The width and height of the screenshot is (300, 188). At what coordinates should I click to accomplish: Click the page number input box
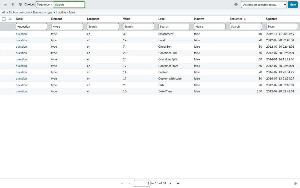(x=142, y=183)
